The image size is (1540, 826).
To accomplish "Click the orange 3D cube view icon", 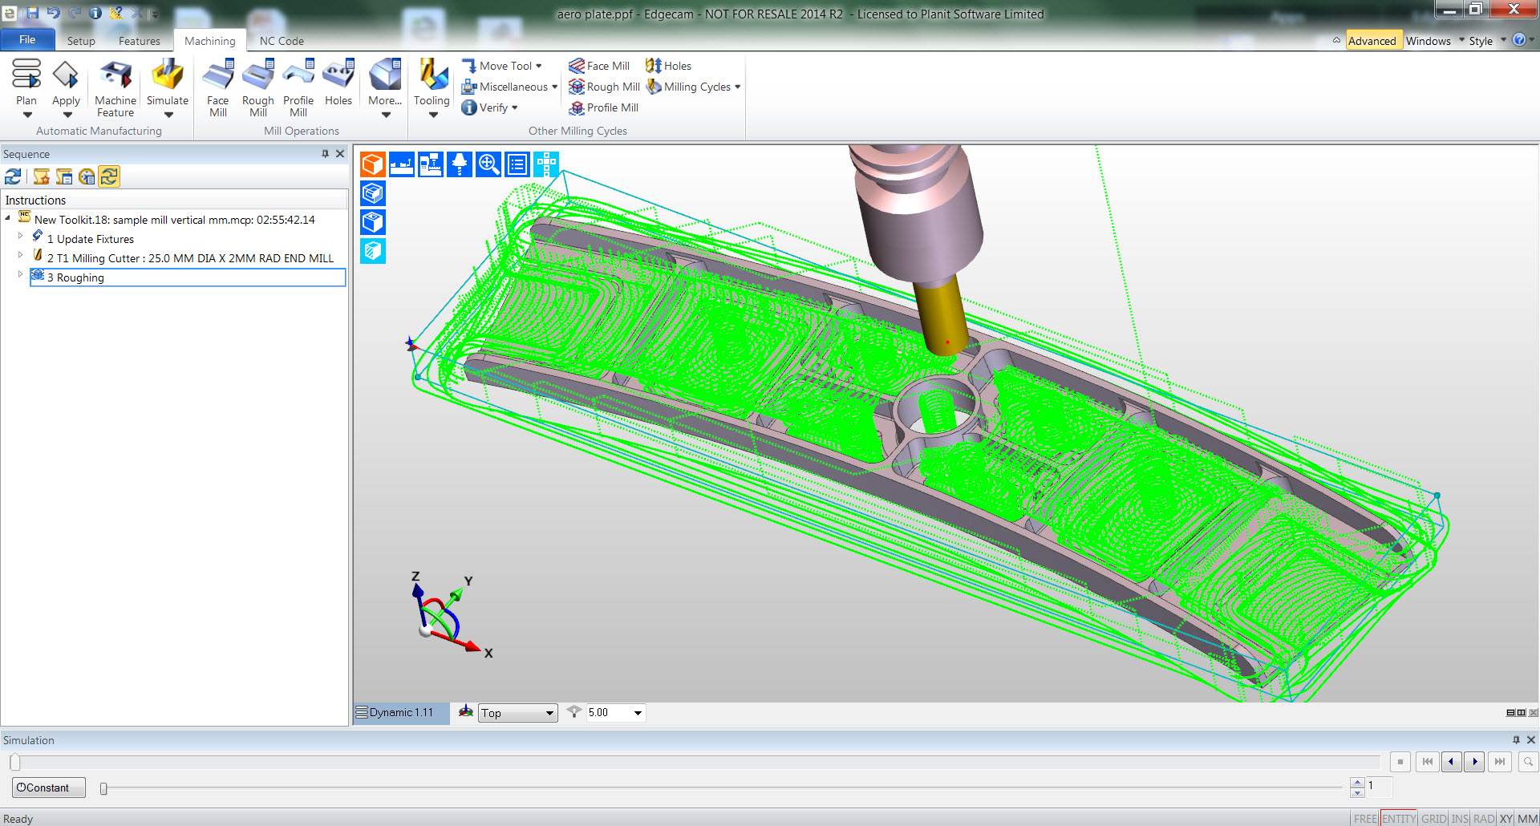I will 373,164.
